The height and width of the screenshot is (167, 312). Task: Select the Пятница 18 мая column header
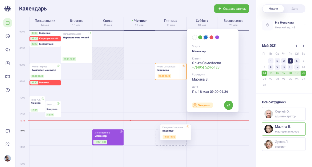(171, 23)
